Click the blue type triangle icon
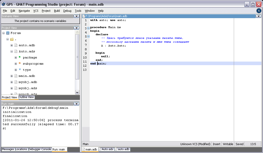 coord(19,69)
